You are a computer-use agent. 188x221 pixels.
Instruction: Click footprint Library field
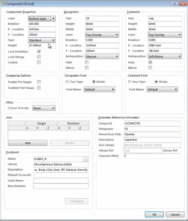point(61,164)
